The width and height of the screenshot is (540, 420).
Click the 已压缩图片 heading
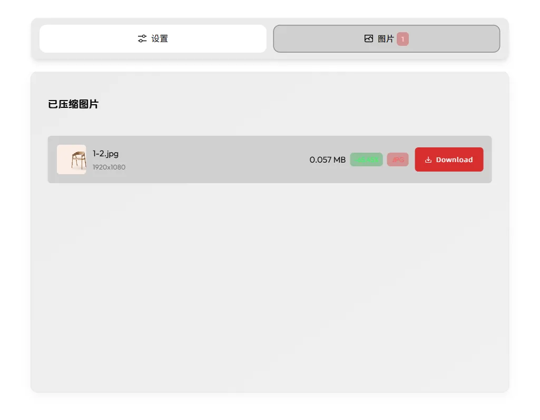[x=73, y=104]
